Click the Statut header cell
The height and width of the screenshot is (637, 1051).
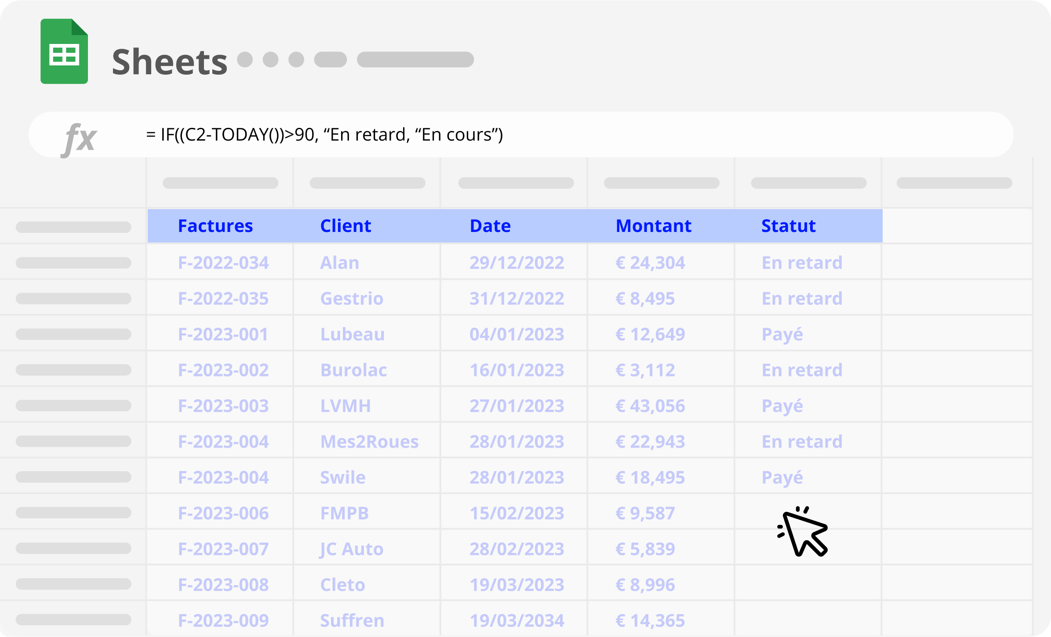coord(788,226)
